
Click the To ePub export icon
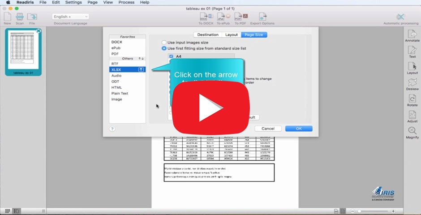coord(223,17)
